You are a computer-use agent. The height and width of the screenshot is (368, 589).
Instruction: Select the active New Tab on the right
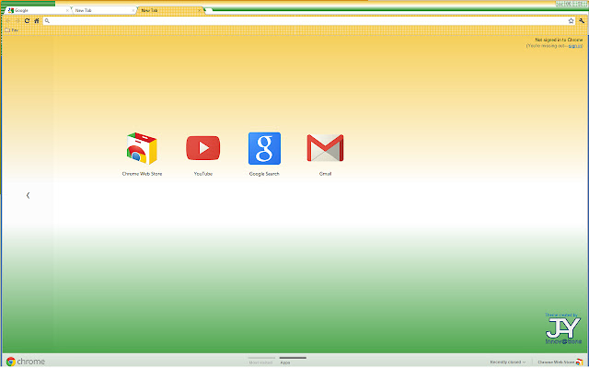(169, 10)
